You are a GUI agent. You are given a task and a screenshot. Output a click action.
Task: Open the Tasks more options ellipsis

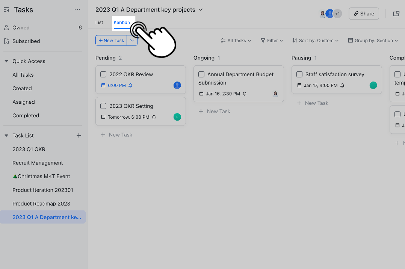tap(77, 10)
